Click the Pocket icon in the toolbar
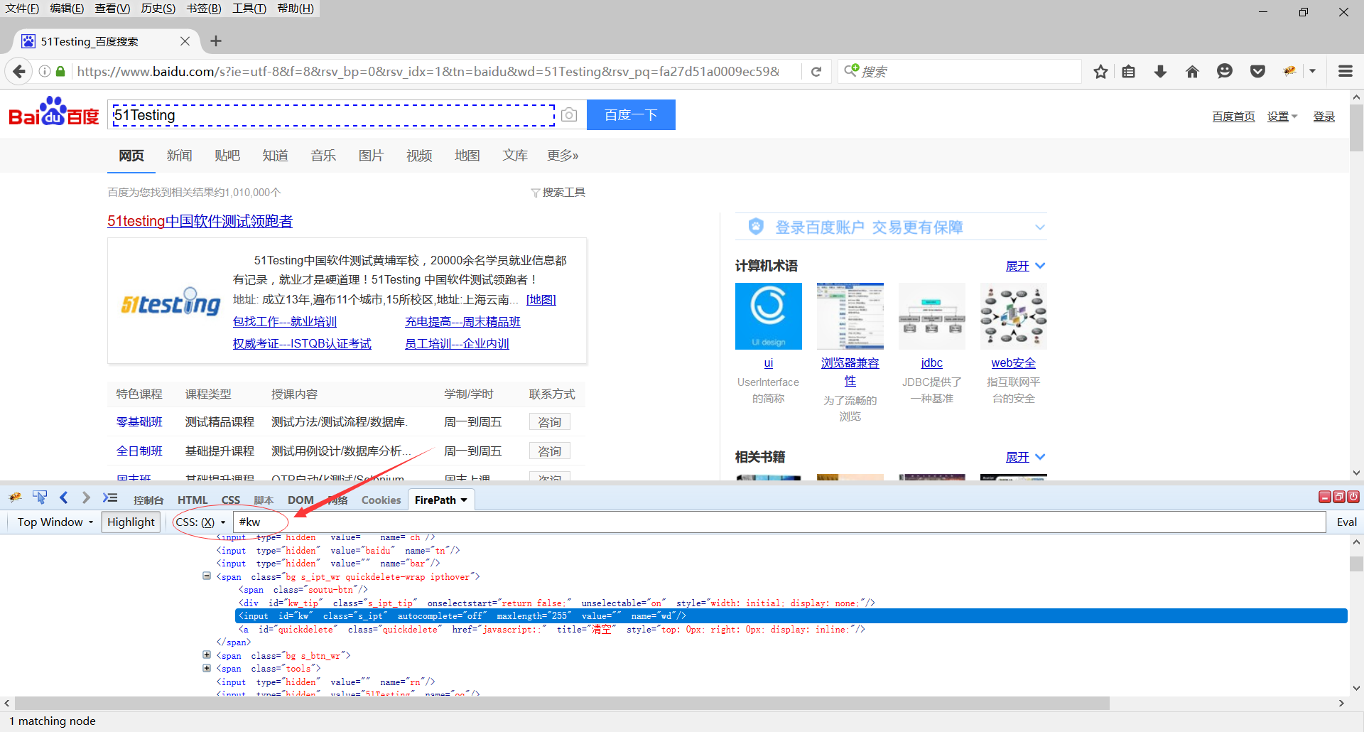Viewport: 1364px width, 732px height. pos(1257,71)
